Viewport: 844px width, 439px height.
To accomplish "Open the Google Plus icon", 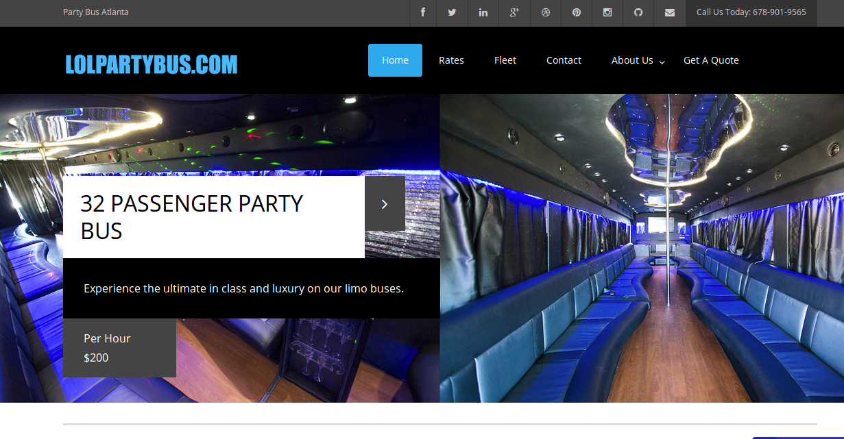I will pyautogui.click(x=514, y=12).
